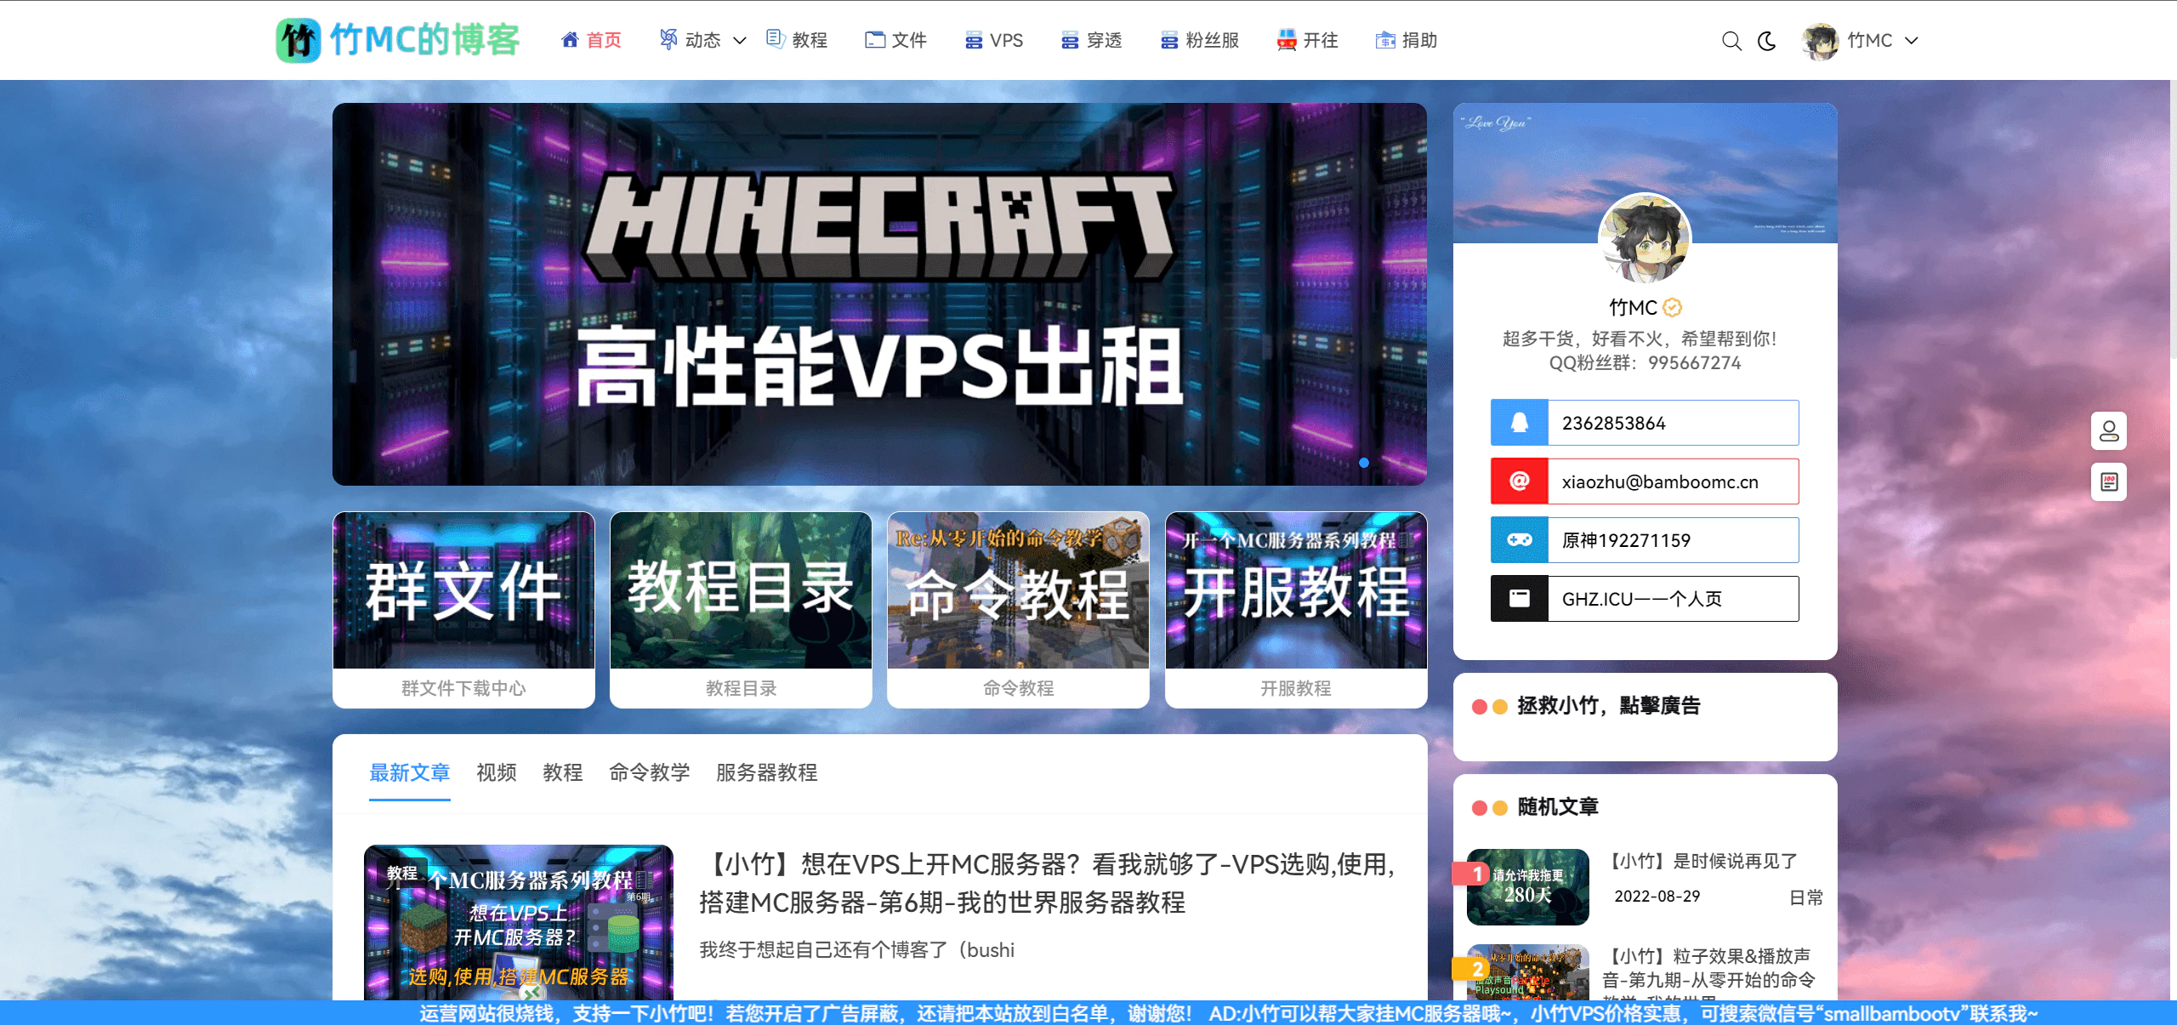
Task: Click the 第6期 article thumbnail
Action: (x=519, y=923)
